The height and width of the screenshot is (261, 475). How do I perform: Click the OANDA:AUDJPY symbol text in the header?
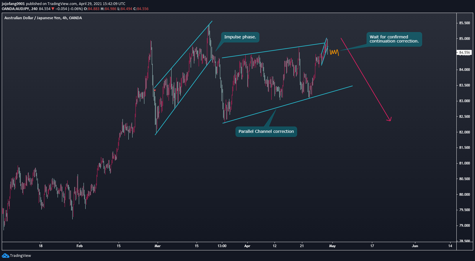[x=15, y=9]
